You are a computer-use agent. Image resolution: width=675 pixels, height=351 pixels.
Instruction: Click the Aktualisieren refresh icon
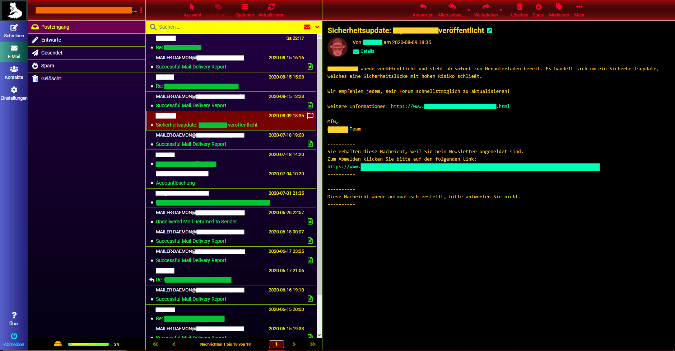pyautogui.click(x=271, y=7)
